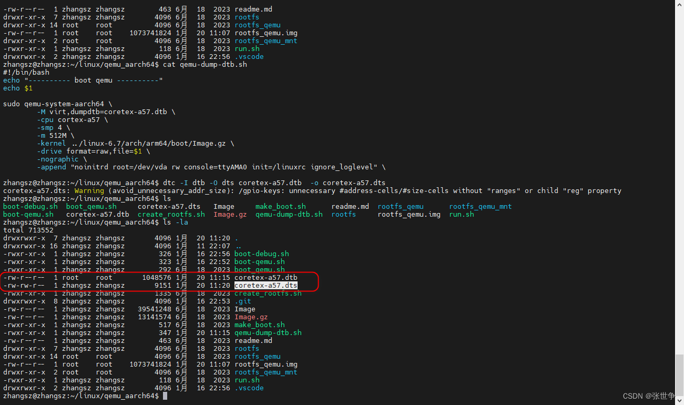Click the 'ls -la' command after the prompt
Screen dimensions: 684x405
[x=176, y=222]
